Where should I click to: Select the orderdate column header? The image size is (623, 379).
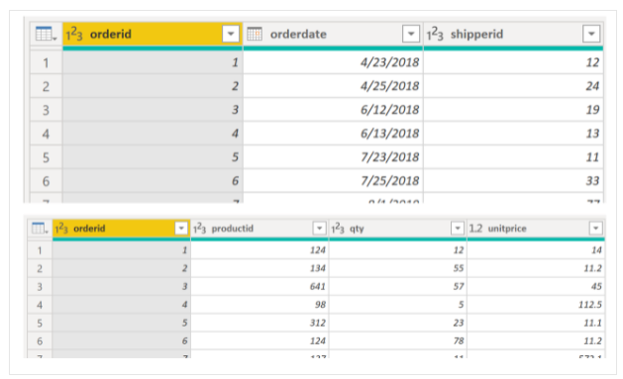click(x=333, y=34)
